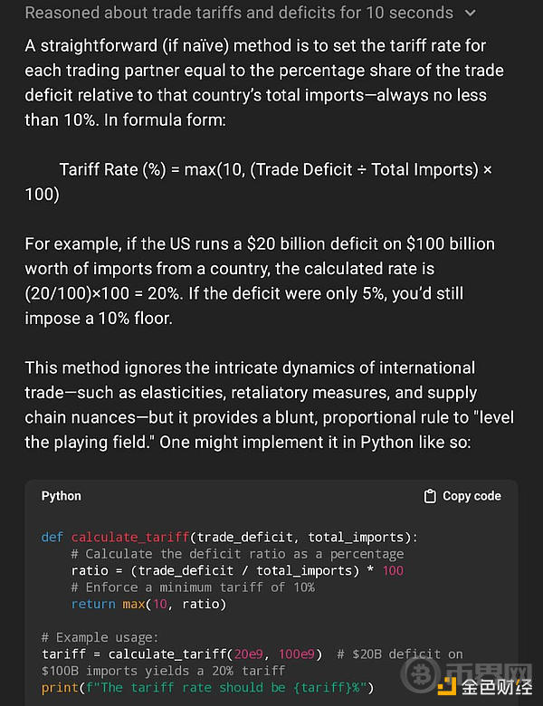
Task: Click the clipboard copy icon
Action: (430, 496)
